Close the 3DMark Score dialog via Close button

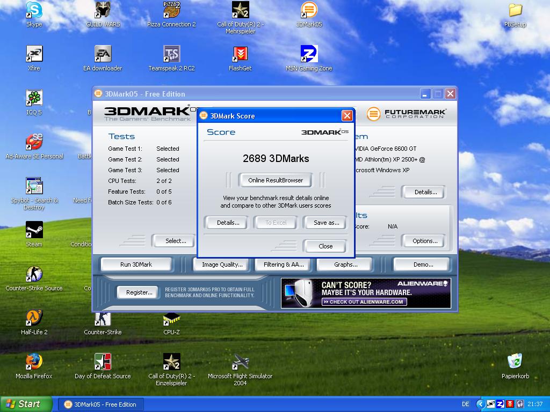(325, 246)
